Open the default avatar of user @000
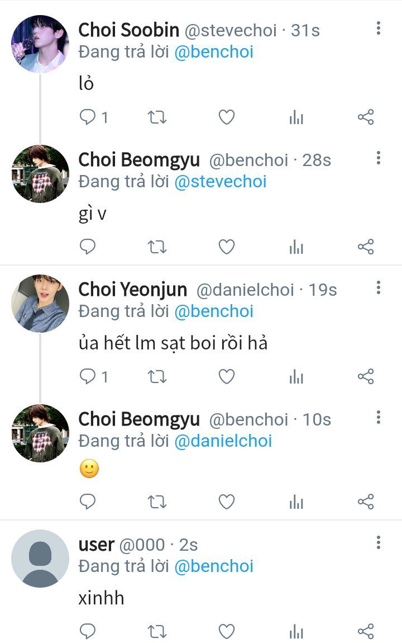 (40, 559)
